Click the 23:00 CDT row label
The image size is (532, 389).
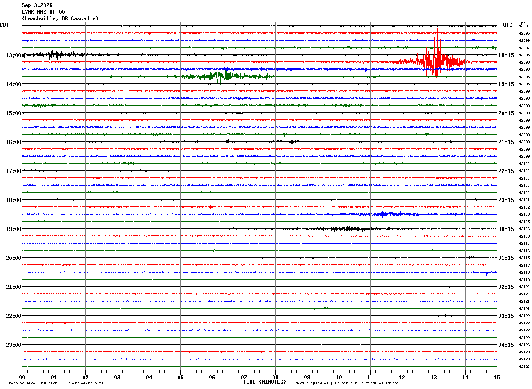coord(13,345)
